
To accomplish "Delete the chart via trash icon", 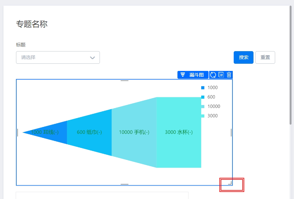I will (x=229, y=75).
